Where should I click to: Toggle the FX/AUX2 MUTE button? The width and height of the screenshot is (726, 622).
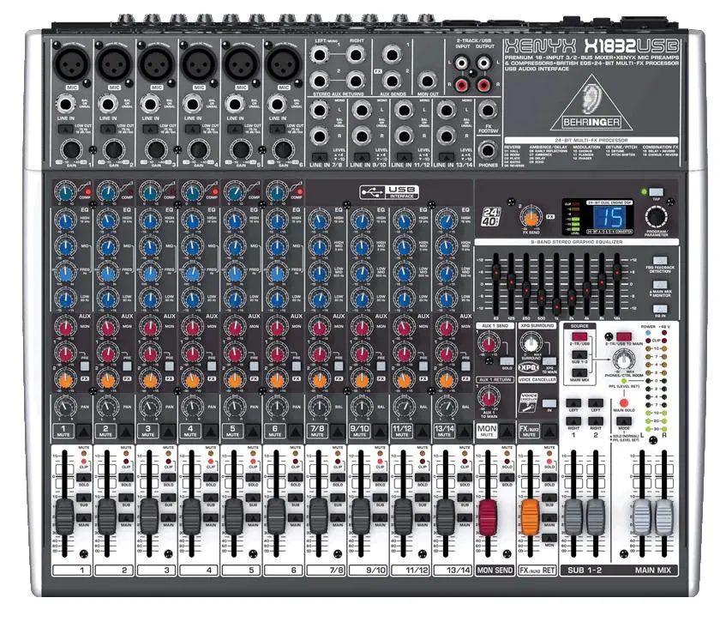coord(549,432)
